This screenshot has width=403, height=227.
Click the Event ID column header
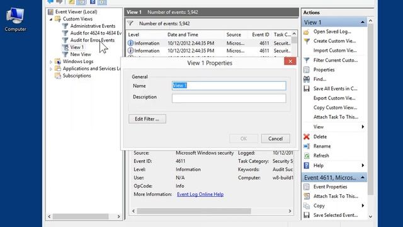pyautogui.click(x=261, y=35)
